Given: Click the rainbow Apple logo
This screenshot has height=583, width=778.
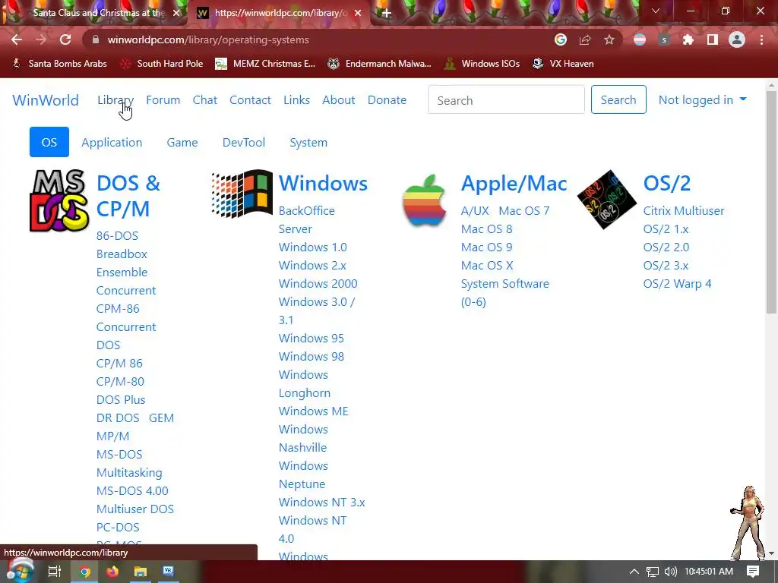Looking at the screenshot, I should [x=424, y=200].
